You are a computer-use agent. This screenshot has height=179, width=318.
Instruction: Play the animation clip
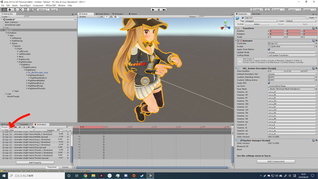coord(24,127)
